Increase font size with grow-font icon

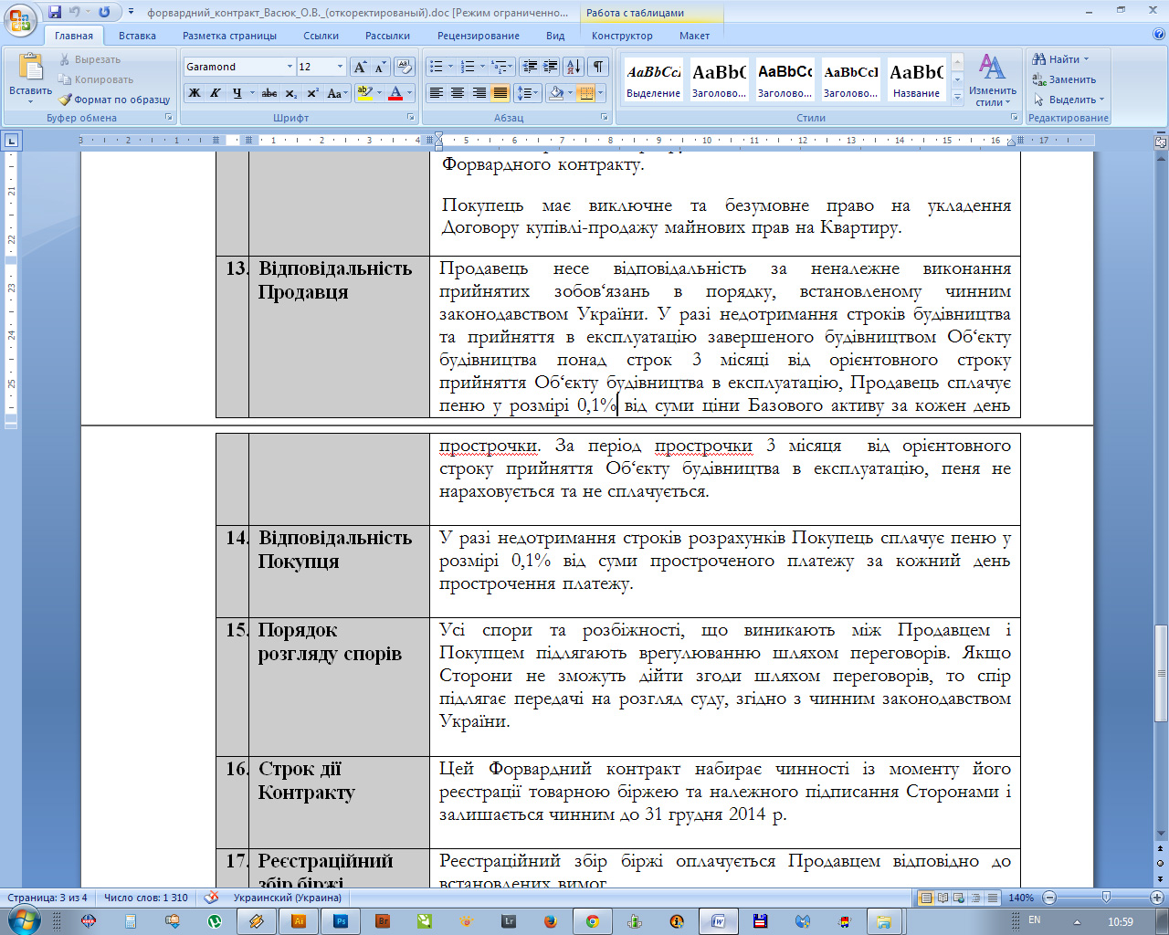click(x=360, y=67)
